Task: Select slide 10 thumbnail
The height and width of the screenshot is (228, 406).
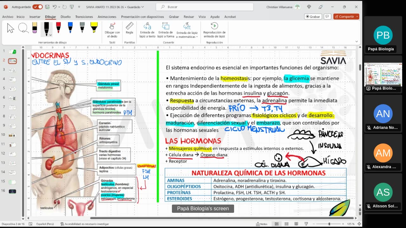Action: coord(13,135)
